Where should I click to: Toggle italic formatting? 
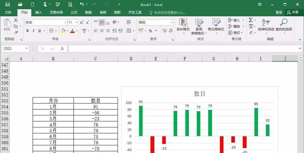(x=34, y=31)
